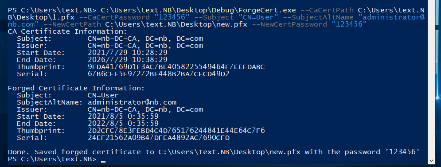Click the Done. Saved forged certificate line
Viewport: 441px width, 167px height.
click(214, 152)
